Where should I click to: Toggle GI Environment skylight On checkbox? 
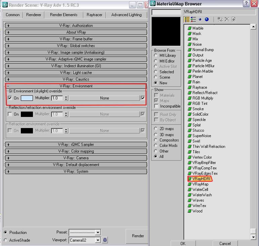point(10,98)
